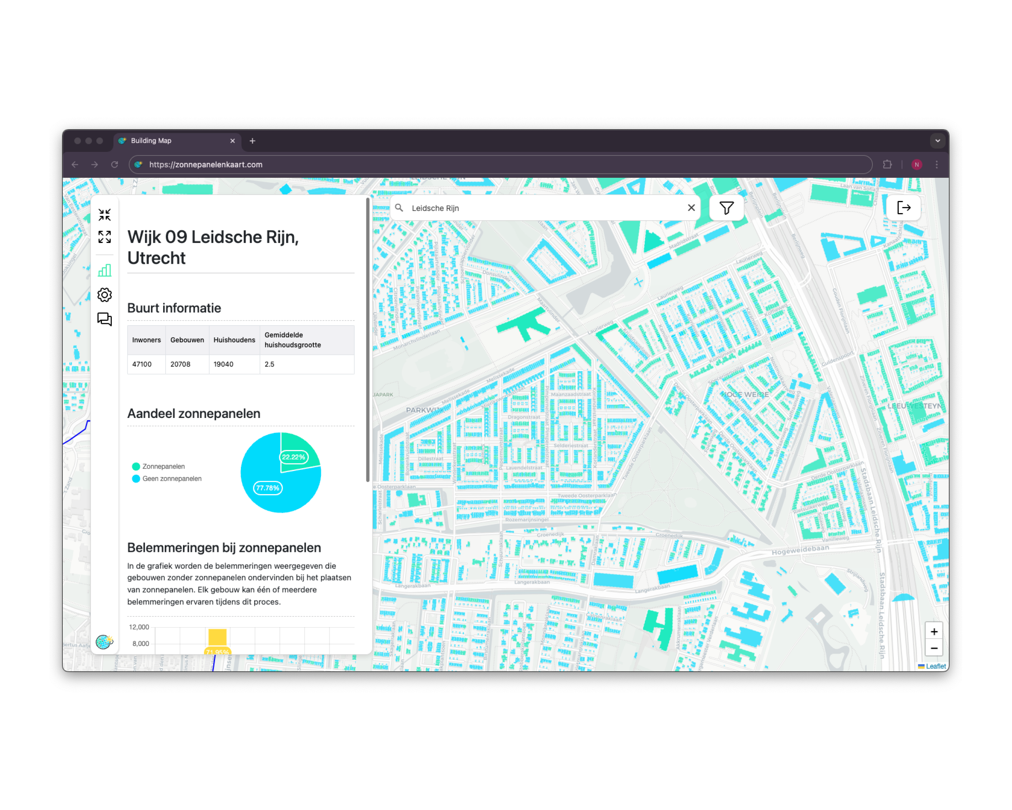Reload the browser page
The height and width of the screenshot is (810, 1012).
click(115, 164)
